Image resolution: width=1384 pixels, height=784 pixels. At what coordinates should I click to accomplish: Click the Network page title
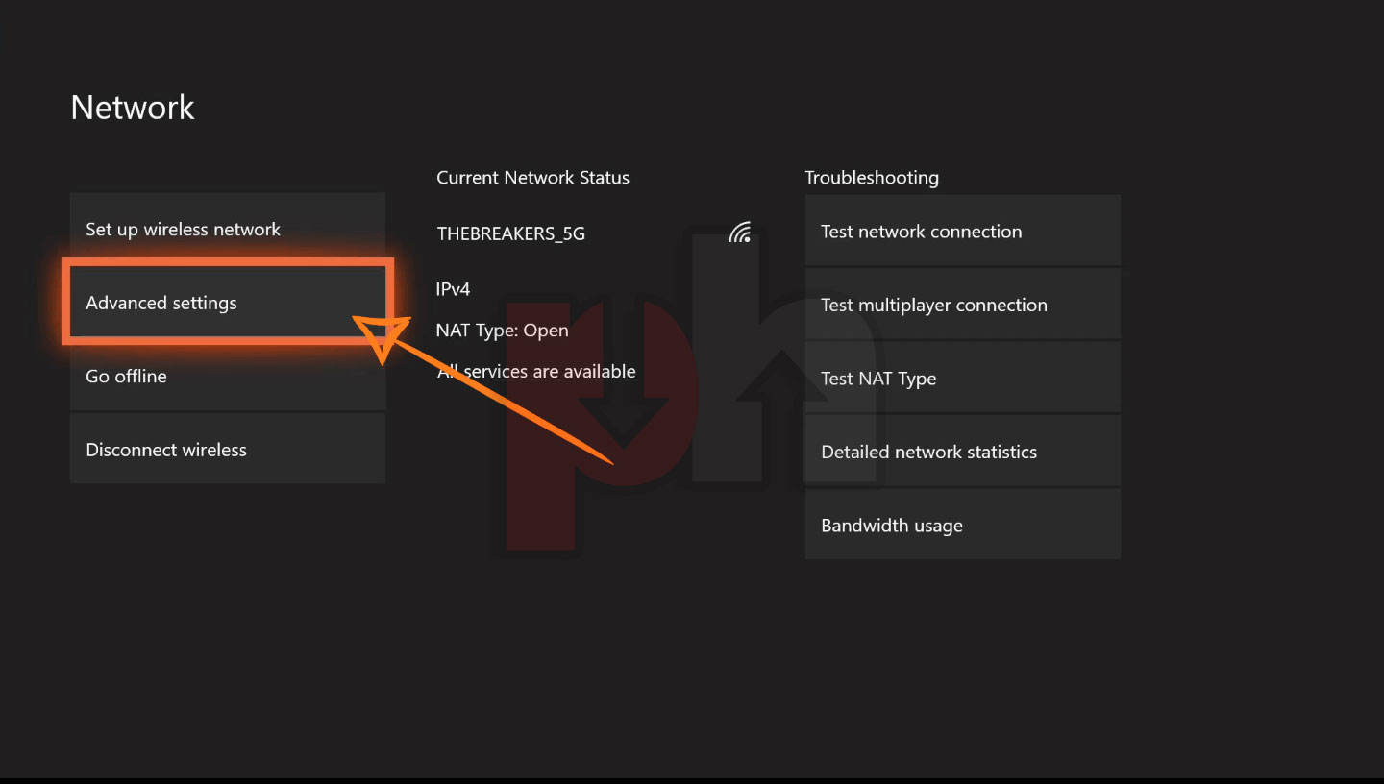133,107
